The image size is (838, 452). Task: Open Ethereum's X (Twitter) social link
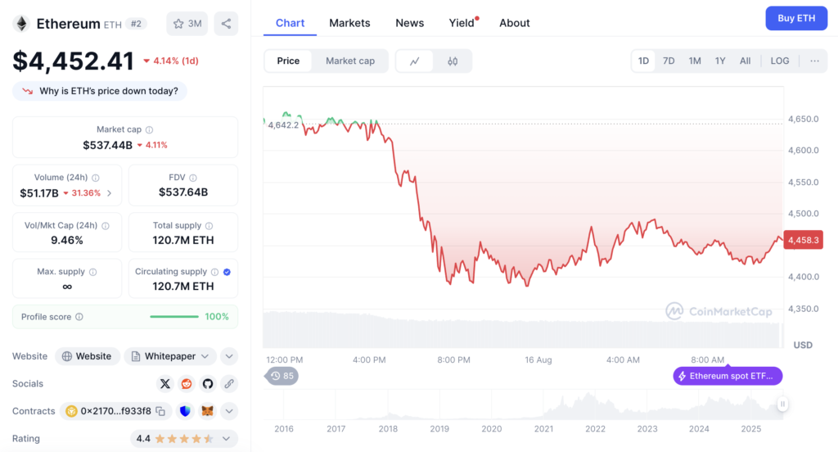coord(165,383)
